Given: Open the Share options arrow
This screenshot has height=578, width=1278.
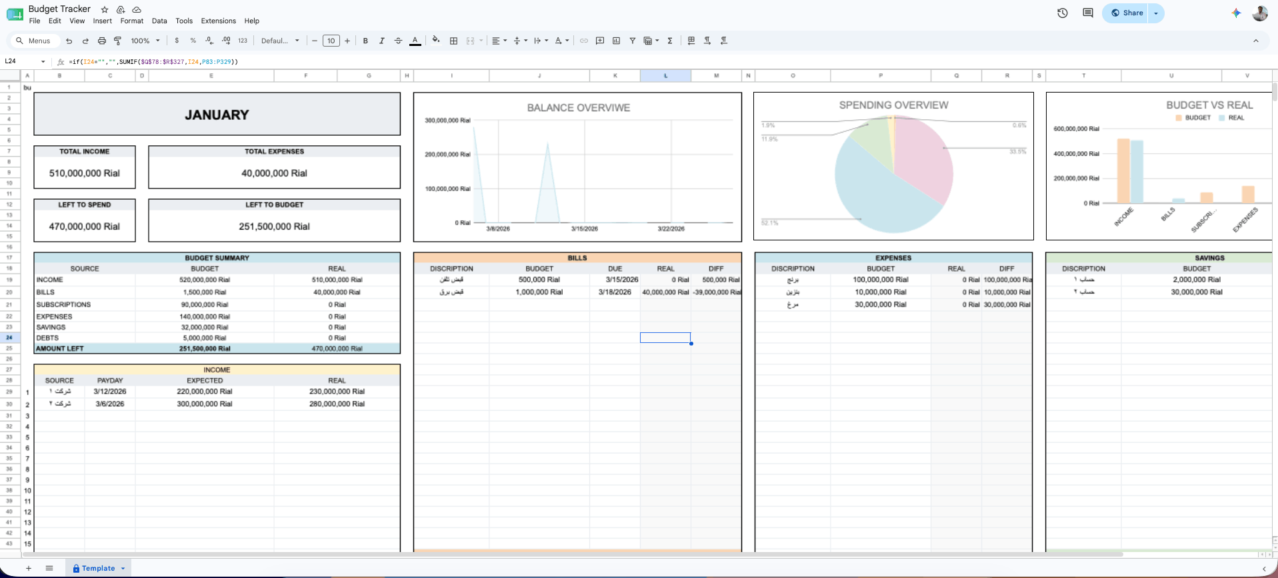Looking at the screenshot, I should [1156, 13].
